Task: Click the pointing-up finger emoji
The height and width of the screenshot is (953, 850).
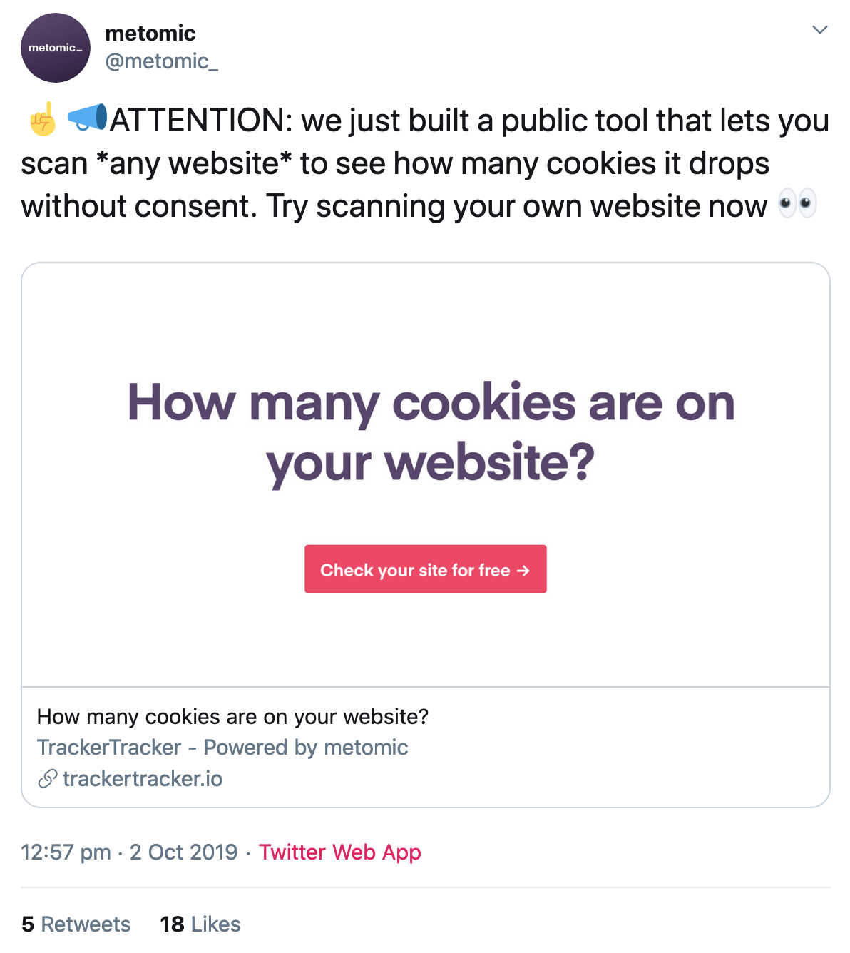Action: tap(43, 118)
